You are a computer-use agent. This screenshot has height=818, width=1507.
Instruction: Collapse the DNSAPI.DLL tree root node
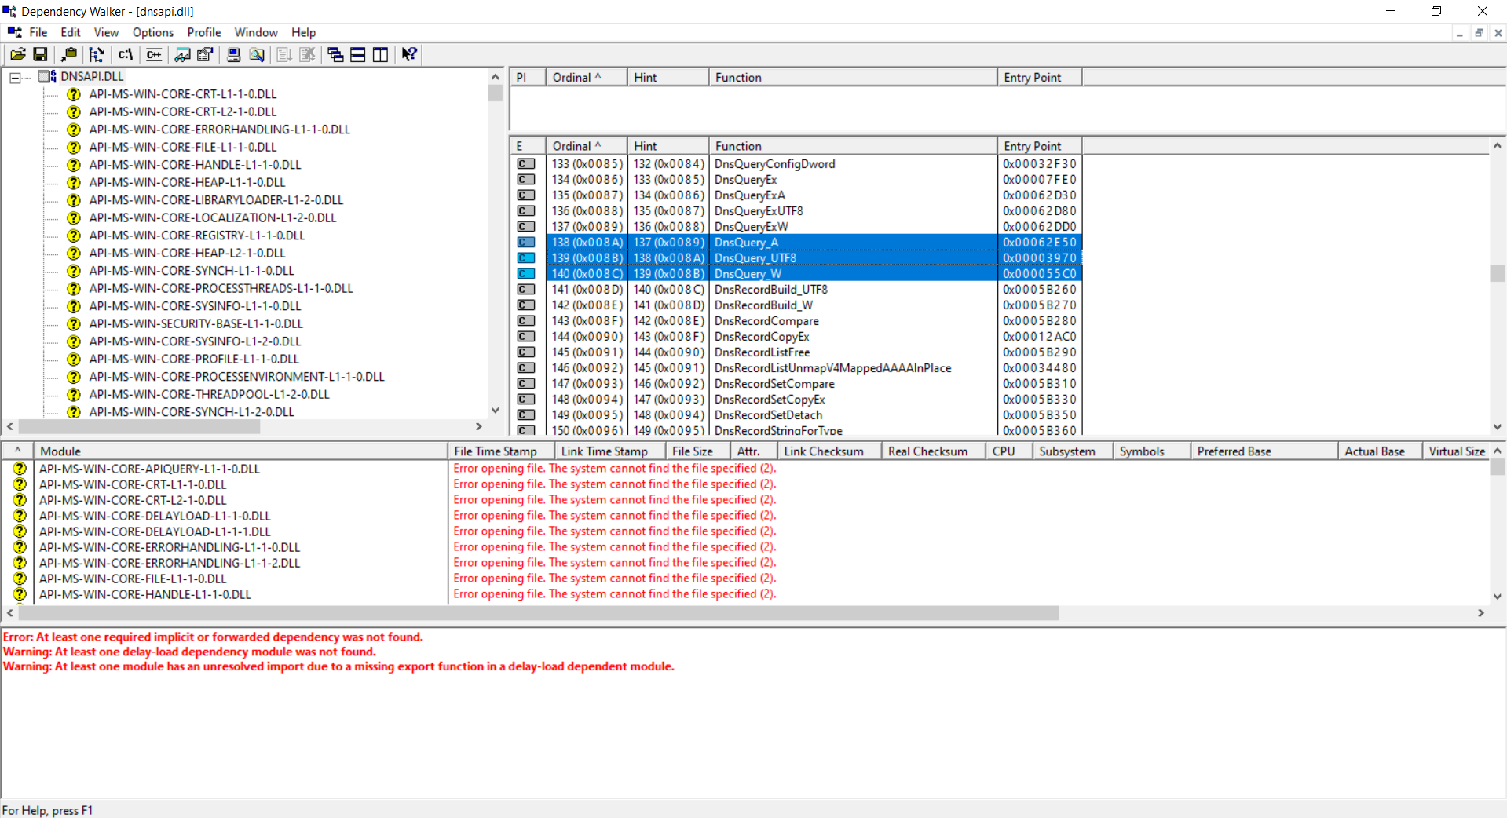(x=15, y=78)
